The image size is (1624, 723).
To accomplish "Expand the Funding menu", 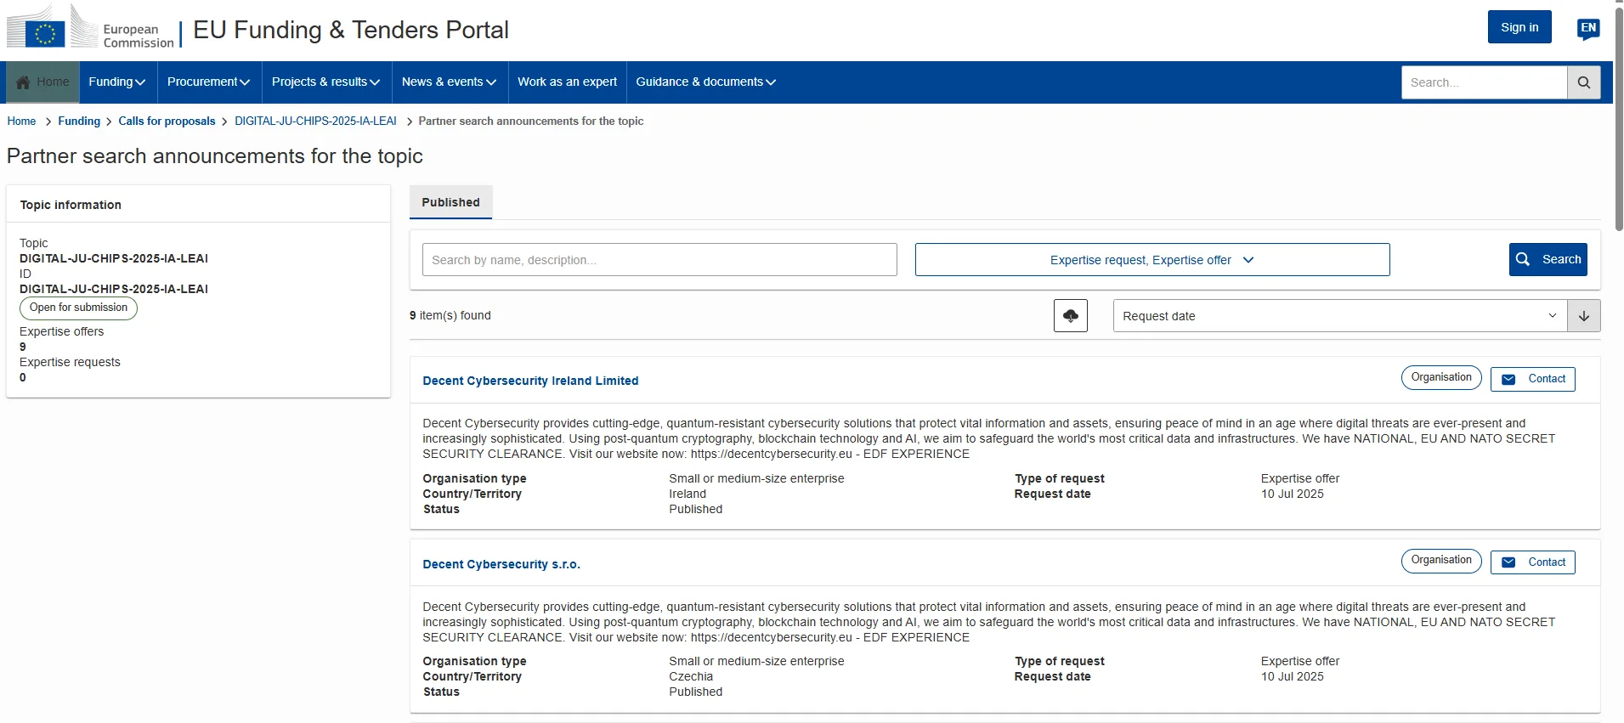I will point(117,82).
